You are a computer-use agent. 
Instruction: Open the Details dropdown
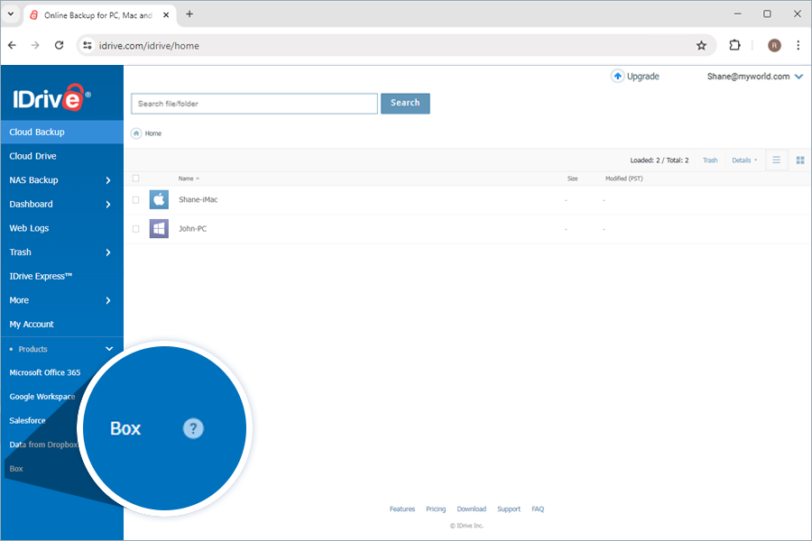point(744,160)
